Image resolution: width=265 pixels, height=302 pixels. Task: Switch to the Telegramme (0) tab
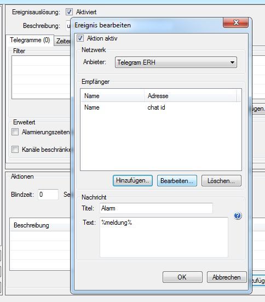[30, 40]
